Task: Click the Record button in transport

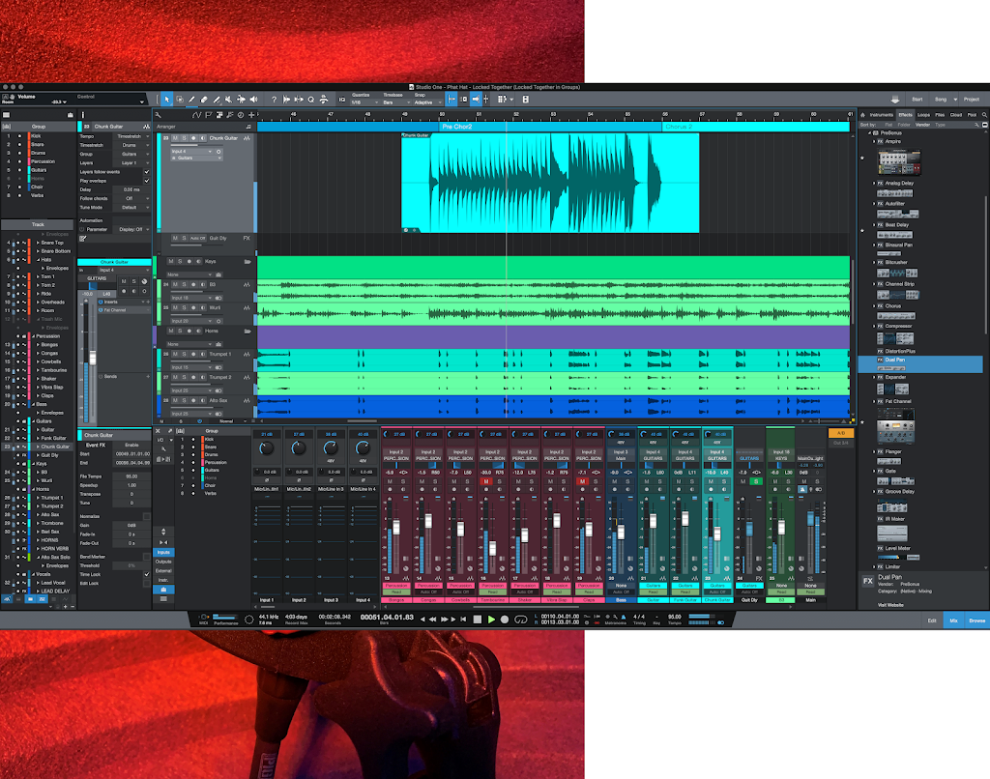Action: click(x=505, y=619)
